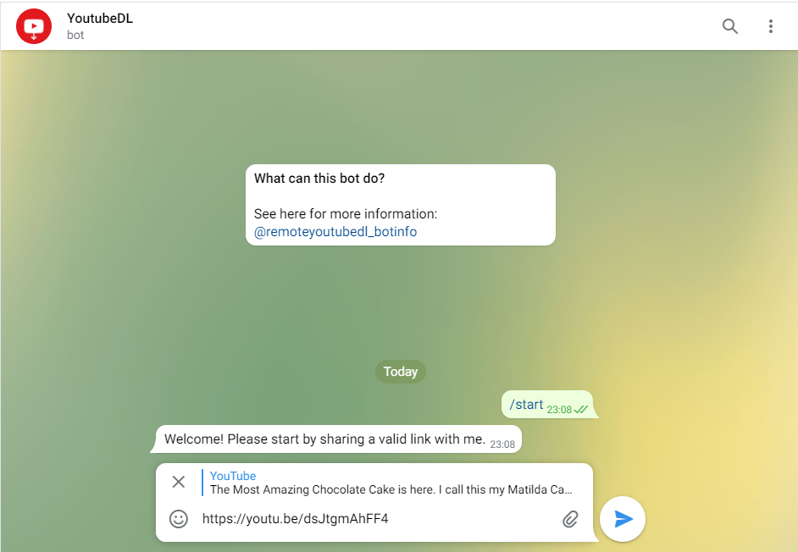Send the message with the arrow button
This screenshot has width=798, height=552.
623,519
